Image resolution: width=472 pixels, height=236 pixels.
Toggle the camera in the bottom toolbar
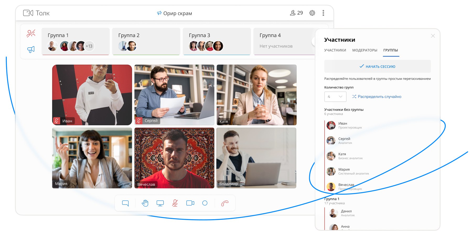tap(190, 203)
